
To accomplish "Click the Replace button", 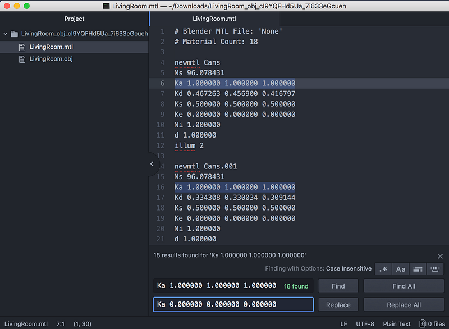I will (x=338, y=305).
